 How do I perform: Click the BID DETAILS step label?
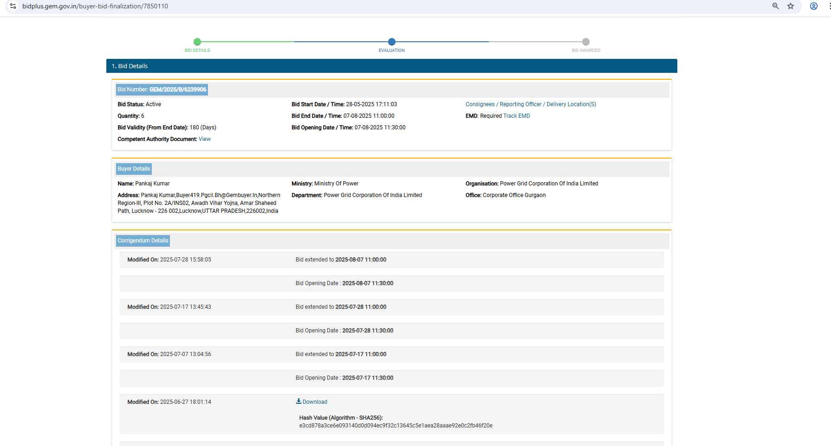pos(197,51)
